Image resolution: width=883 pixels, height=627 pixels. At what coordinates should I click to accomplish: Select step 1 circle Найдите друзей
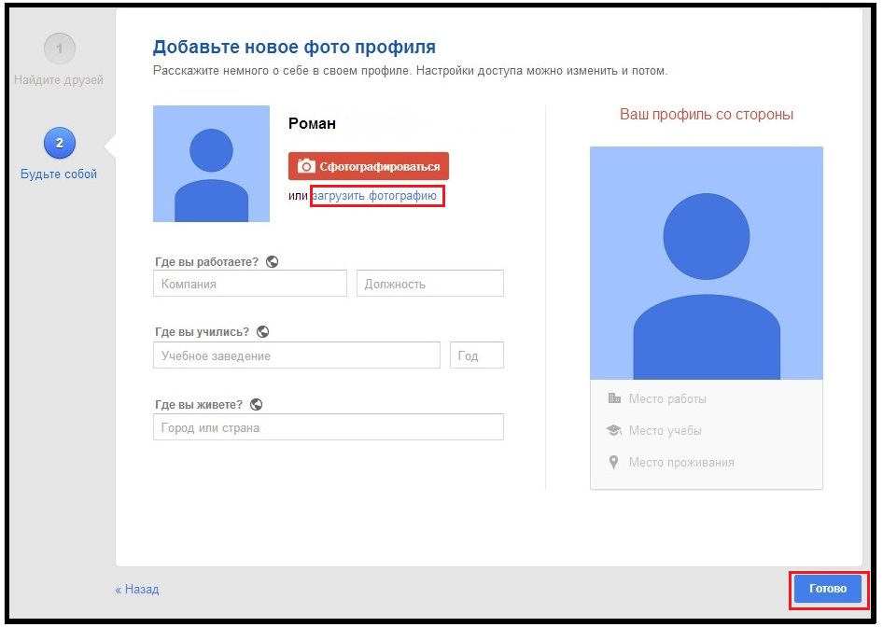(x=59, y=49)
